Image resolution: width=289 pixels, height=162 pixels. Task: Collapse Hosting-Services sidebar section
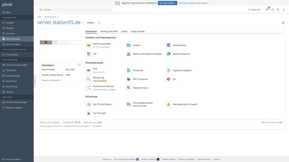click(x=17, y=17)
